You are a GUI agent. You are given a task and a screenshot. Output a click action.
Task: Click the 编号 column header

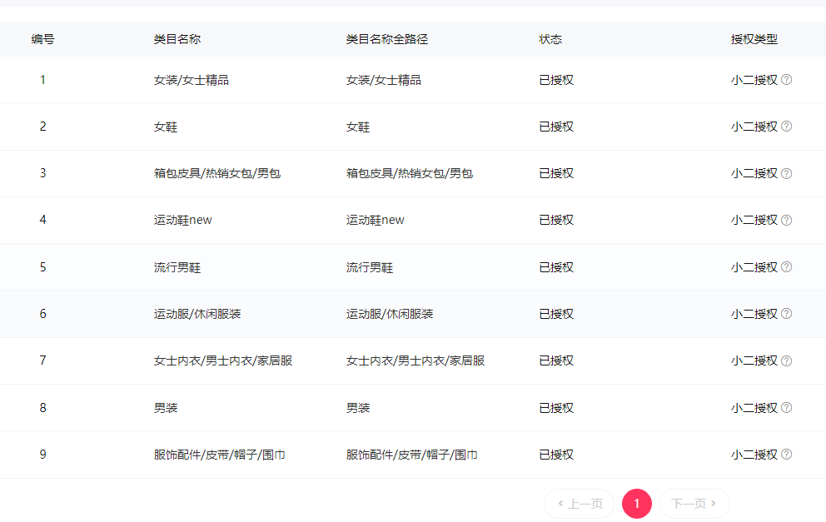click(43, 39)
